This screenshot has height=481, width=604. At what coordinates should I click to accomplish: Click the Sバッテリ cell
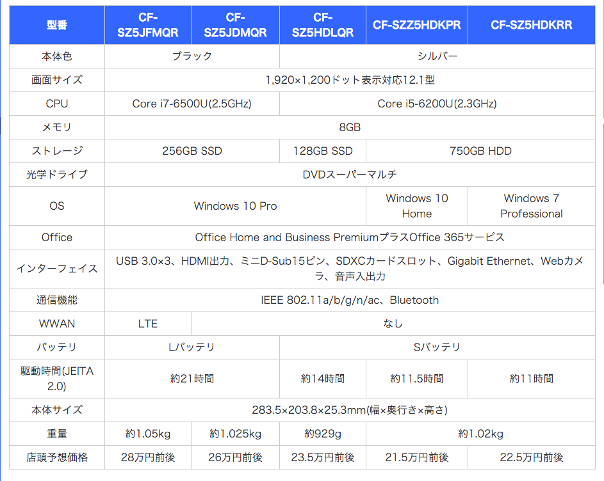[437, 347]
